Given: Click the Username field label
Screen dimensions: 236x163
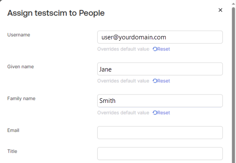Looking at the screenshot, I should tap(19, 35).
